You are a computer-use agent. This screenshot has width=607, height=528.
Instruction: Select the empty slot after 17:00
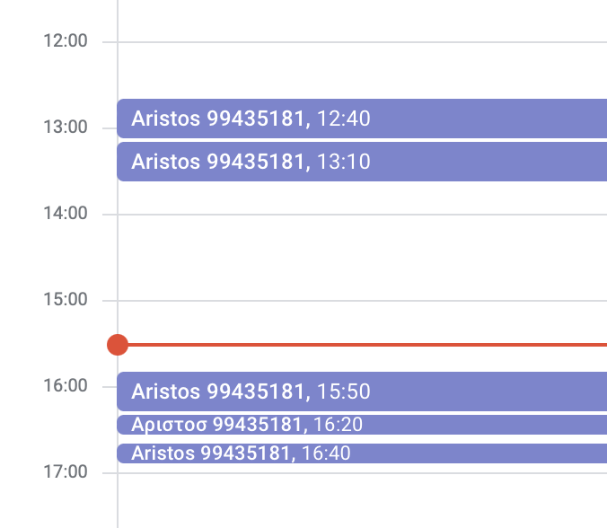point(362,500)
